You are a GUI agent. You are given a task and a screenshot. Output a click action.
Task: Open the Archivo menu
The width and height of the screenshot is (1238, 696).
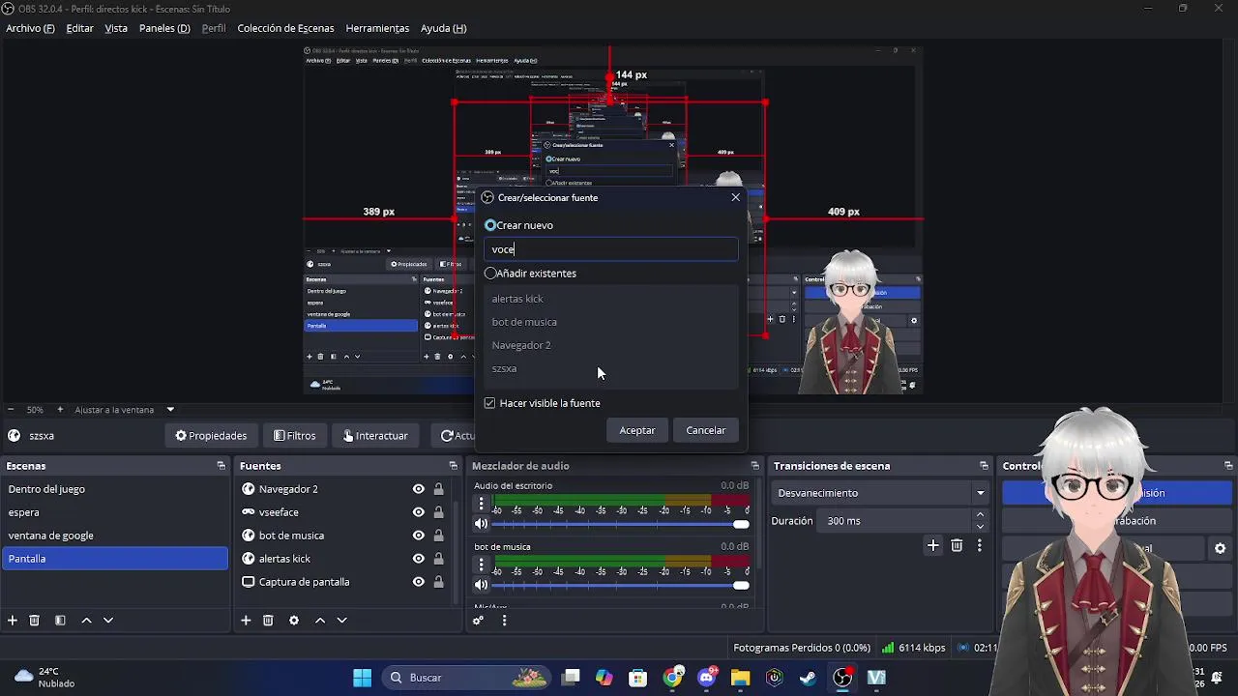point(30,28)
